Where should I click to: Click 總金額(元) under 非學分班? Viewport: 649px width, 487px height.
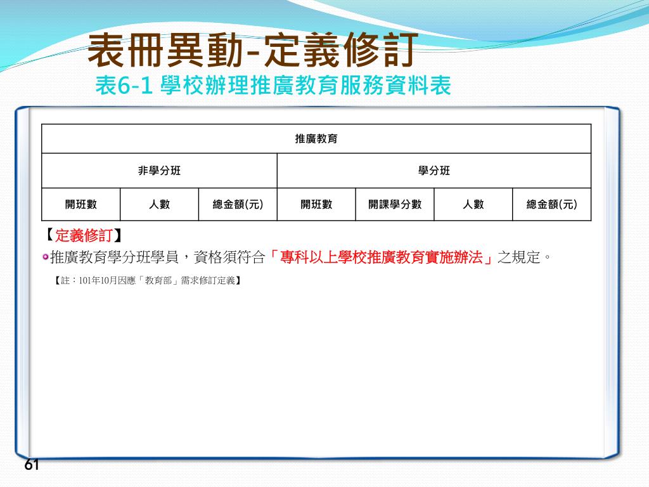(238, 204)
